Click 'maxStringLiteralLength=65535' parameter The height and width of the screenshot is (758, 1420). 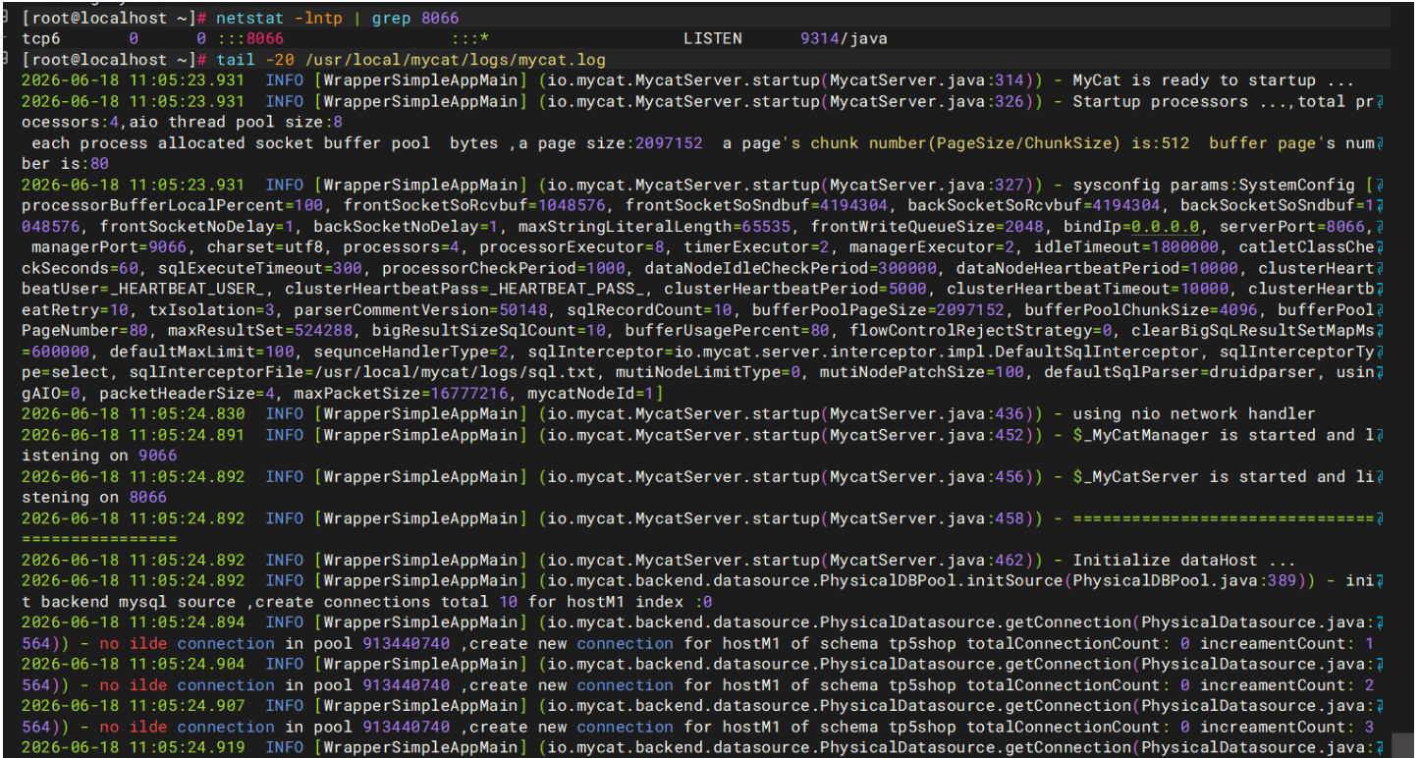tap(654, 226)
